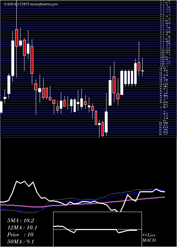The width and height of the screenshot is (177, 247).
Task: Select the "5MA : 10.2" value
Action: pos(21,221)
